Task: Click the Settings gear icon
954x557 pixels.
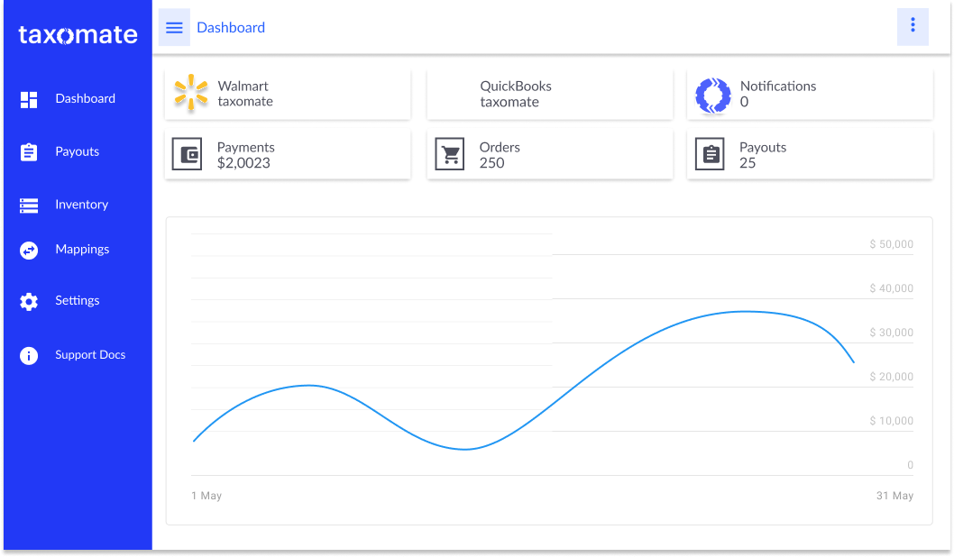Action: pos(29,302)
